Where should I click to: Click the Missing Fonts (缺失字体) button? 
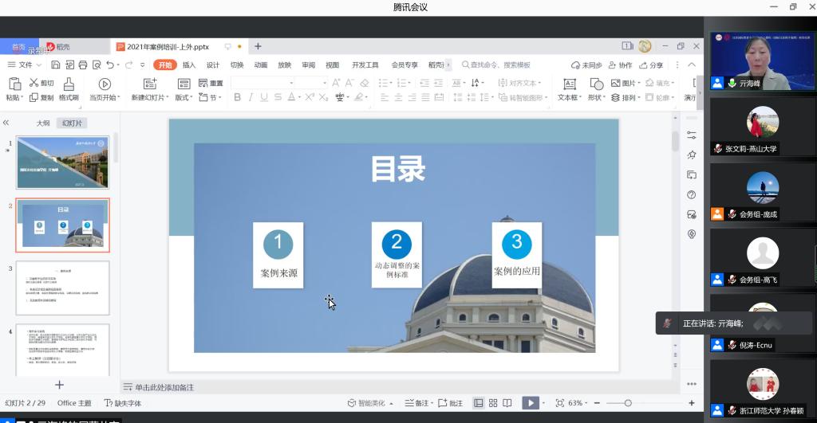tap(123, 403)
